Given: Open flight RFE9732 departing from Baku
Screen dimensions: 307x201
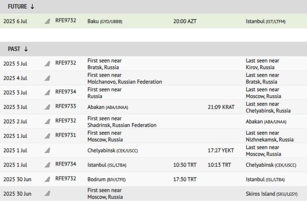Looking at the screenshot, I should pos(66,21).
